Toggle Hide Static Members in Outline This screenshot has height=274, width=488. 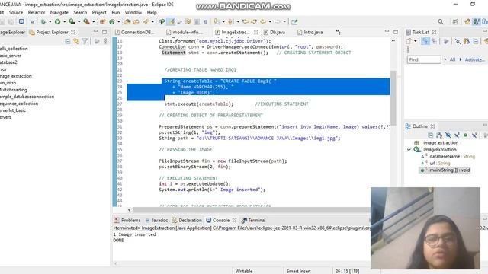pos(457,135)
